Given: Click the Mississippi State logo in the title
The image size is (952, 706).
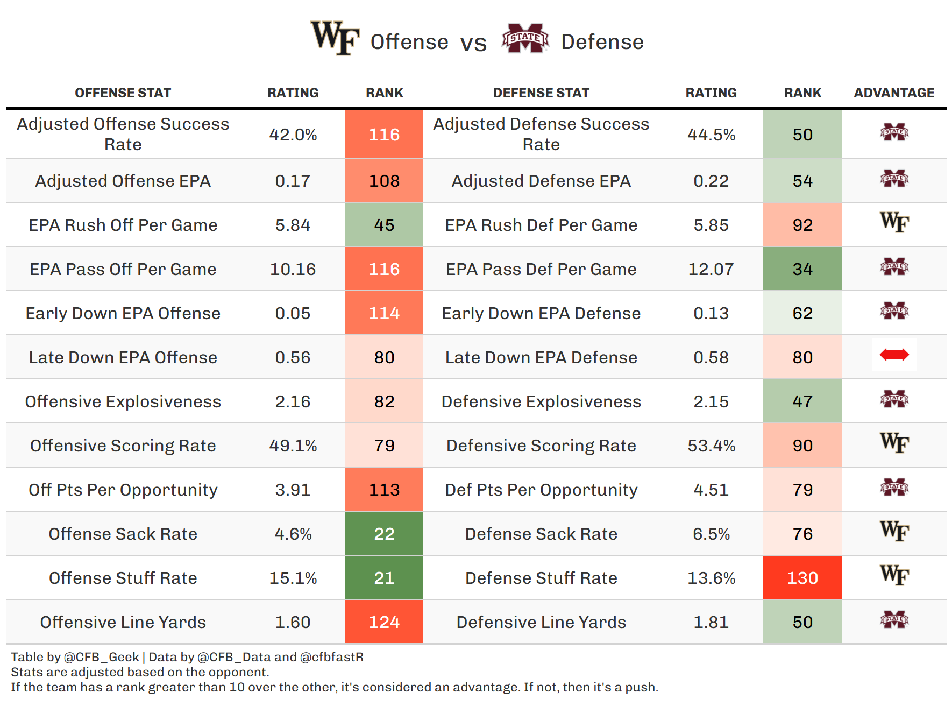Looking at the screenshot, I should point(525,38).
